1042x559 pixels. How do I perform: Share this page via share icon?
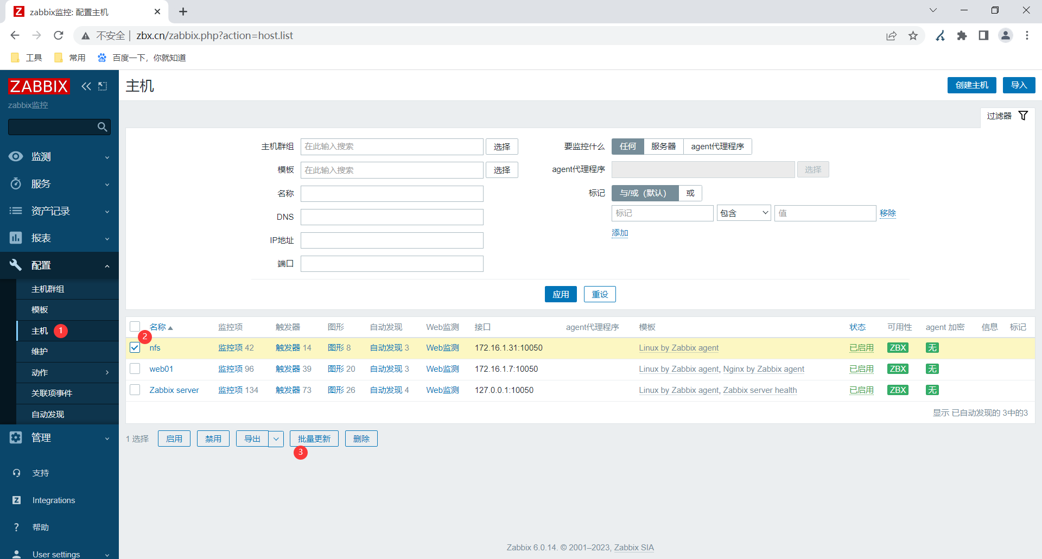coord(891,35)
